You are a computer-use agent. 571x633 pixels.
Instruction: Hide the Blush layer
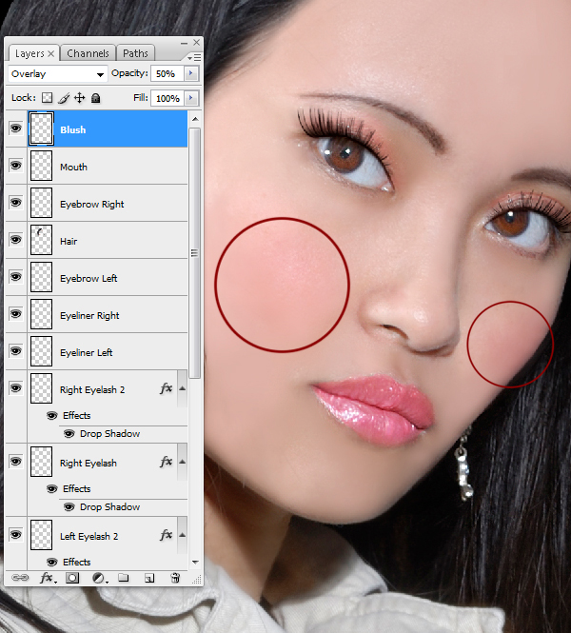click(x=16, y=129)
